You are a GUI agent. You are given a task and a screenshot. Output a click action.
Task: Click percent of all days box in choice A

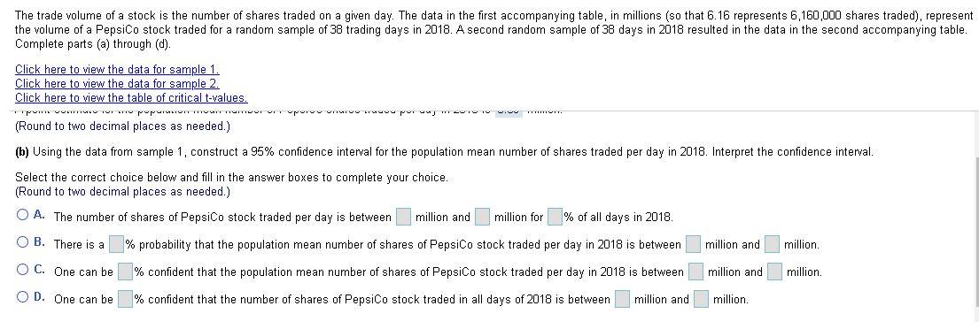pos(556,217)
